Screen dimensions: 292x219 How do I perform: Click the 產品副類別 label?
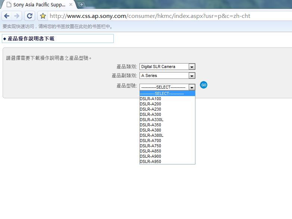124,75
